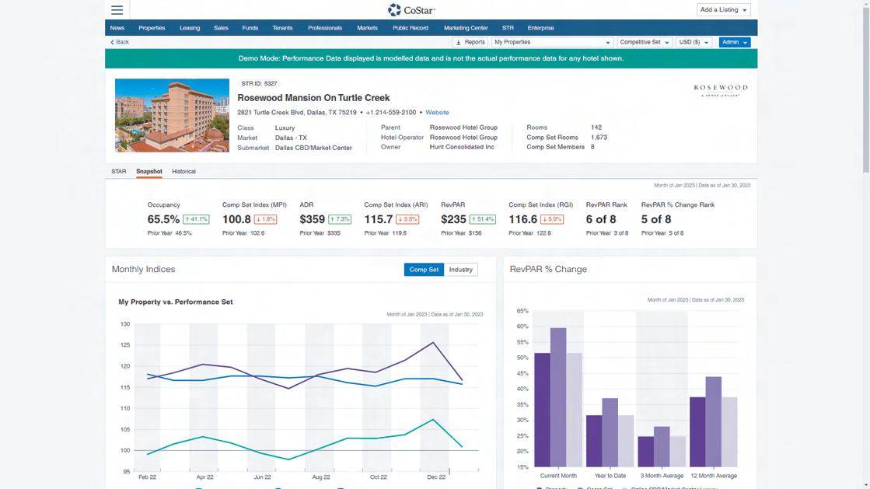Image resolution: width=870 pixels, height=489 pixels.
Task: Click the Demo Mode notice banner
Action: coord(432,58)
